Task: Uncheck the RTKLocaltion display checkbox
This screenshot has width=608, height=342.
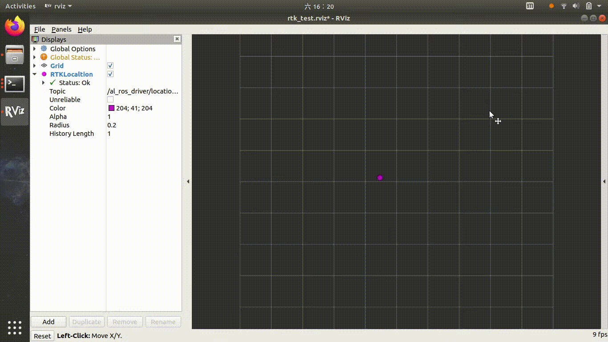Action: click(110, 74)
